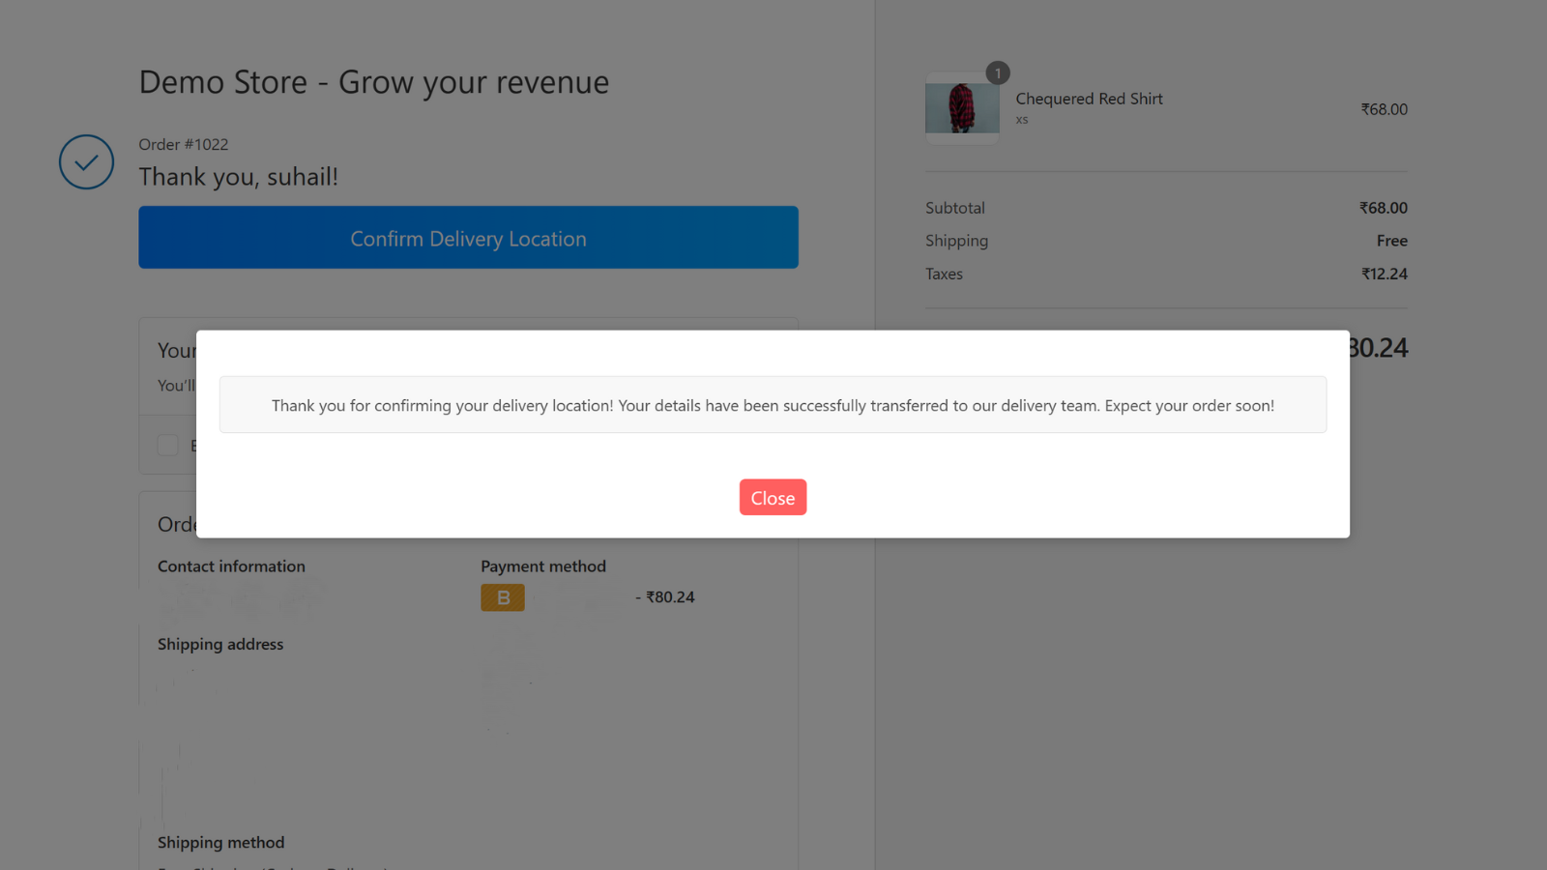This screenshot has width=1547, height=870.
Task: Click the Demo Store heading
Action: pyautogui.click(x=374, y=82)
